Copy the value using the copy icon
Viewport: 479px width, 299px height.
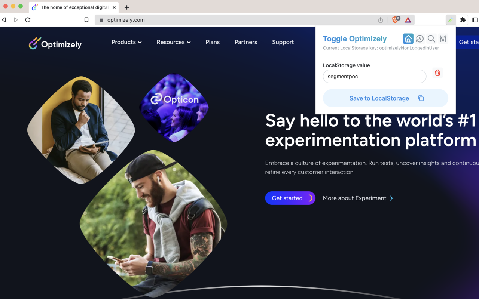(x=421, y=98)
